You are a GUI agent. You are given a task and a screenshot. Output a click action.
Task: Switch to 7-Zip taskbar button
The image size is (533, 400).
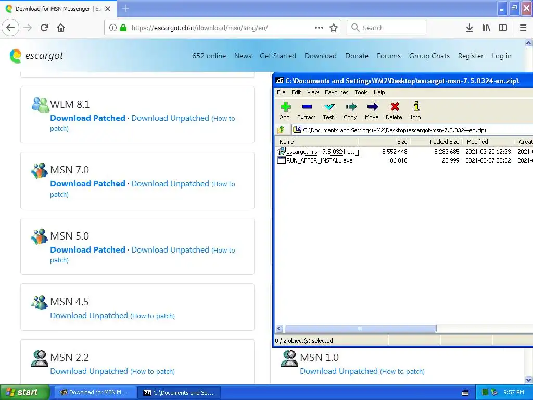coord(179,393)
